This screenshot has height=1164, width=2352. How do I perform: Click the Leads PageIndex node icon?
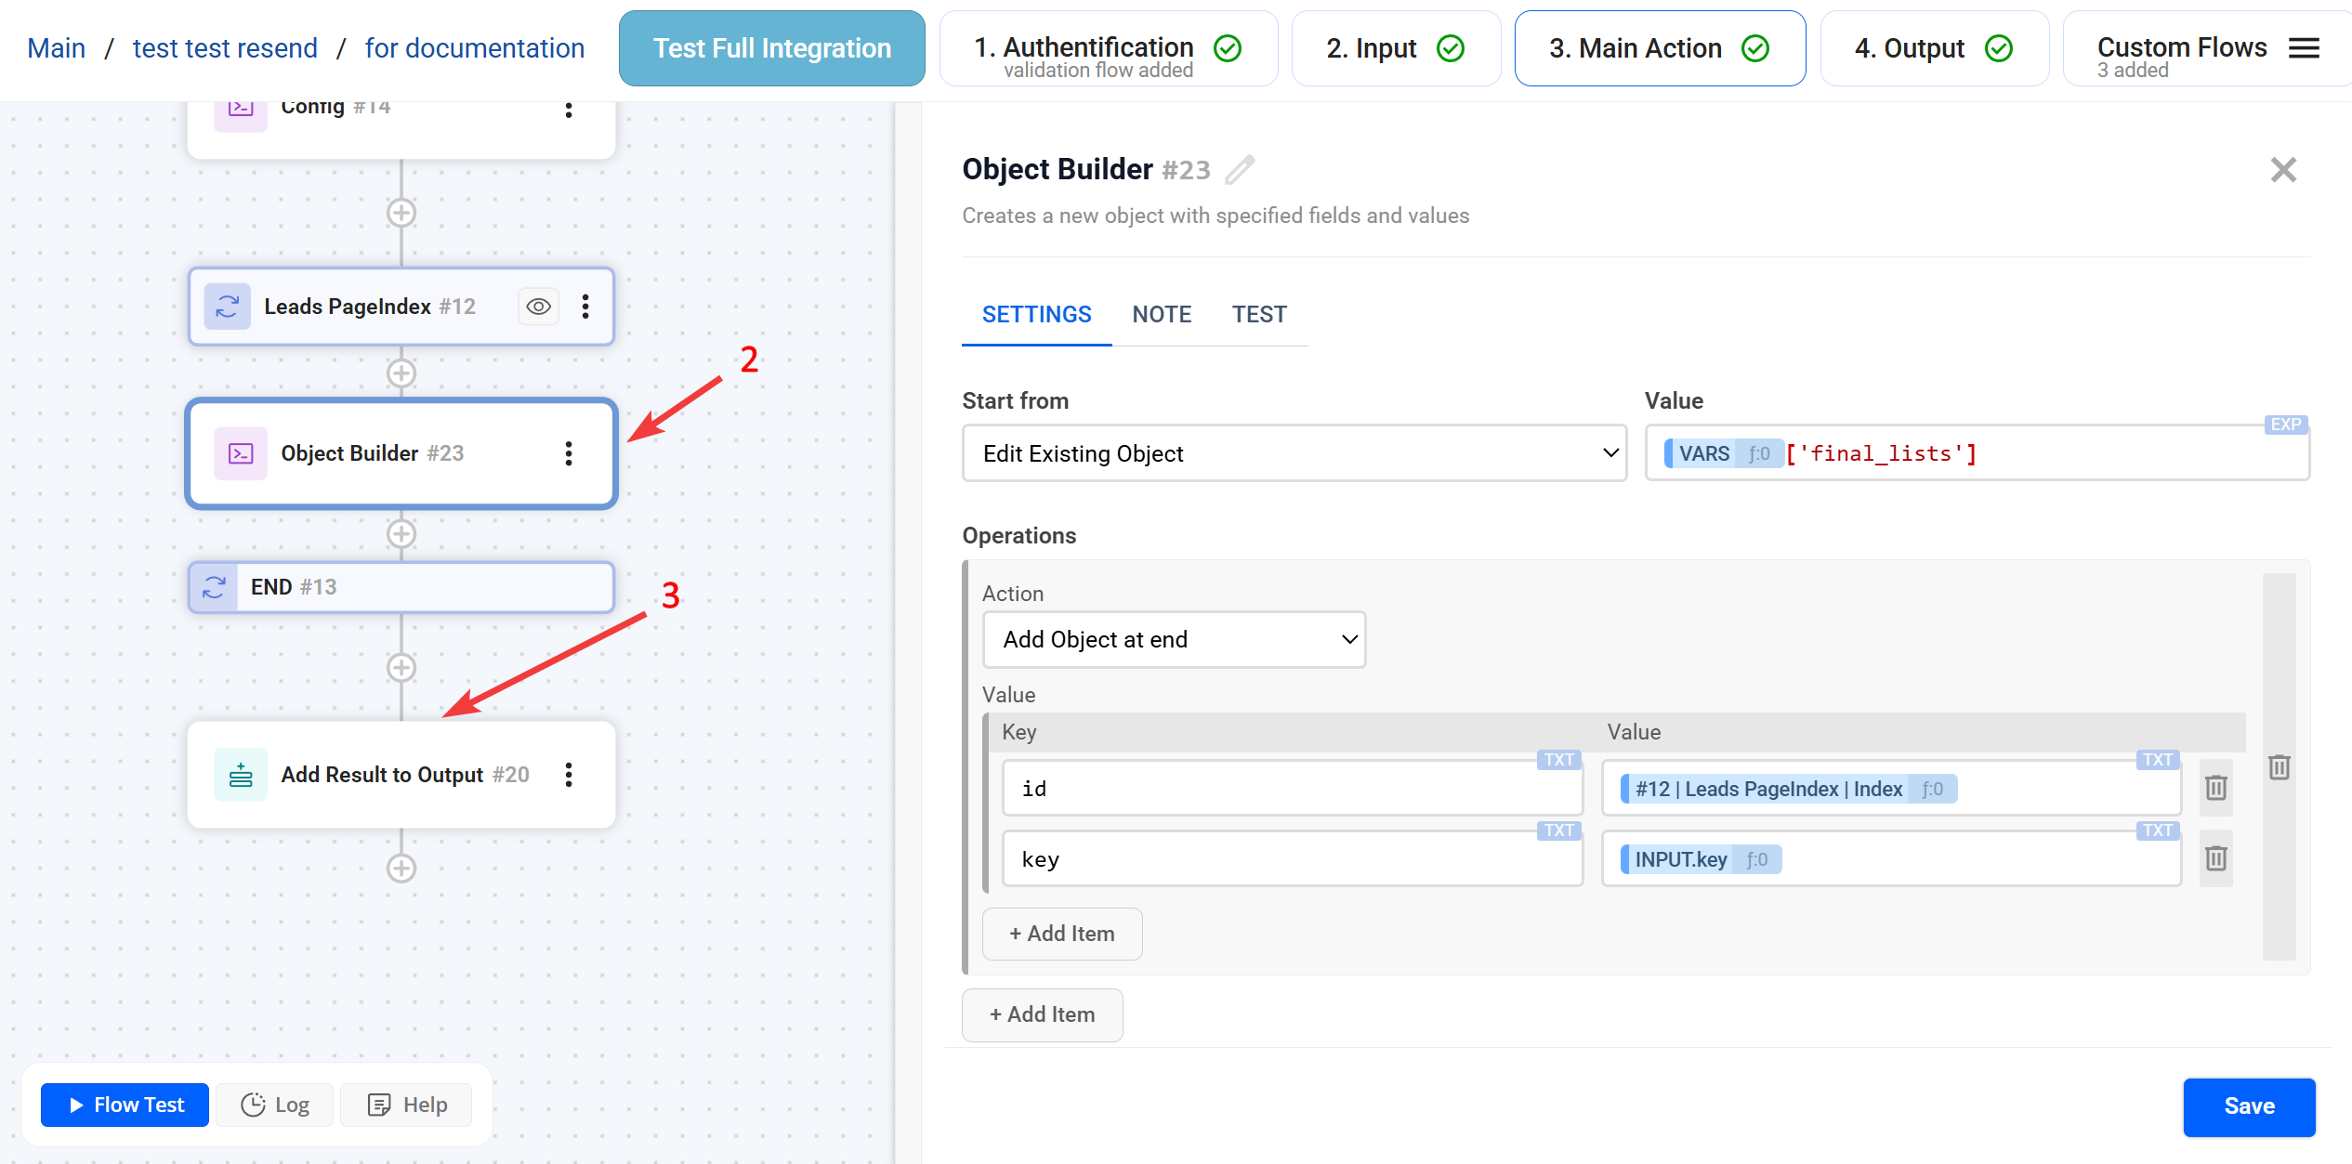coord(226,306)
